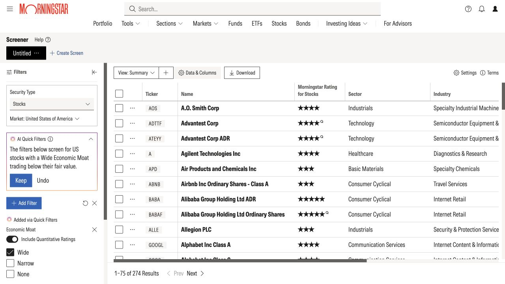Open Settings in the table toolbar
The height and width of the screenshot is (284, 505).
[x=465, y=73]
